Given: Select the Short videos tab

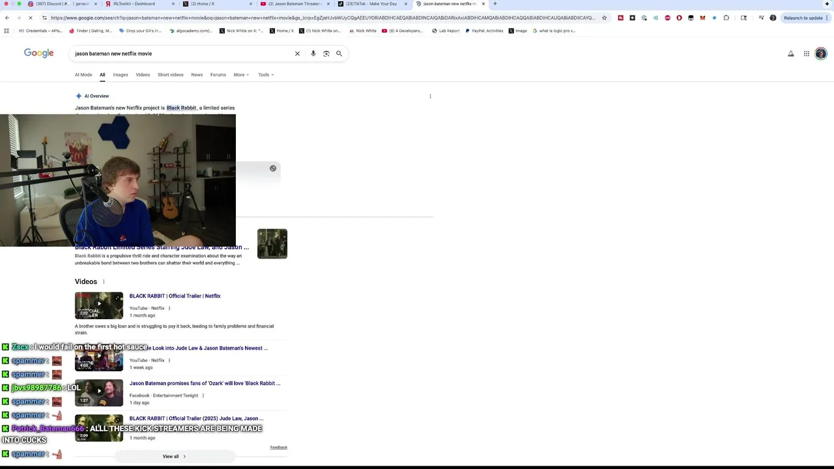Looking at the screenshot, I should [x=171, y=75].
